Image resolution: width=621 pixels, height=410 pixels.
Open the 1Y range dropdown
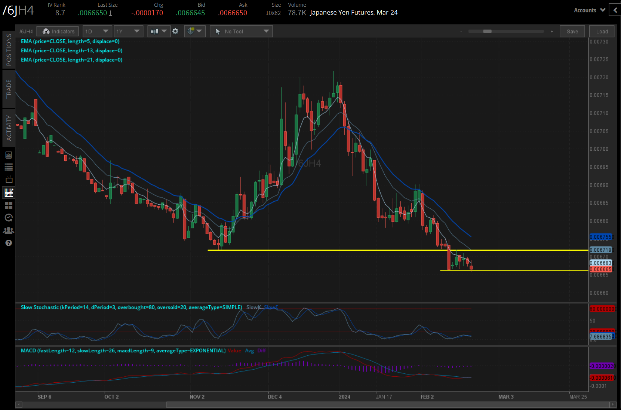pyautogui.click(x=128, y=31)
